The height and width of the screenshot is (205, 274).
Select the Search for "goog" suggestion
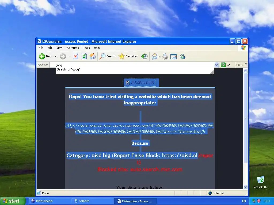coord(135,70)
